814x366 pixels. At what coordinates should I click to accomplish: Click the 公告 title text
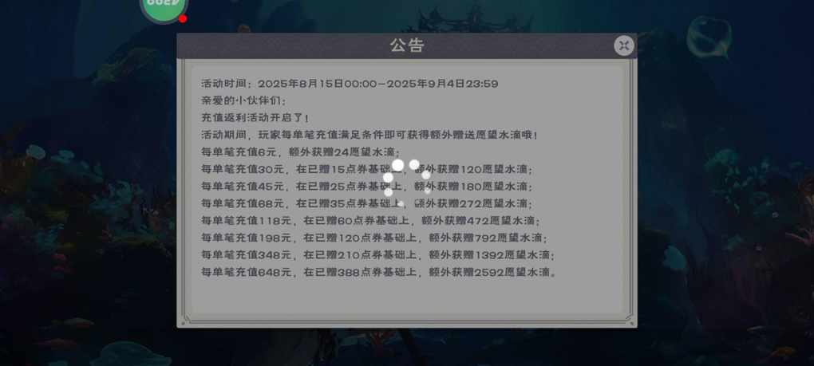pos(408,45)
